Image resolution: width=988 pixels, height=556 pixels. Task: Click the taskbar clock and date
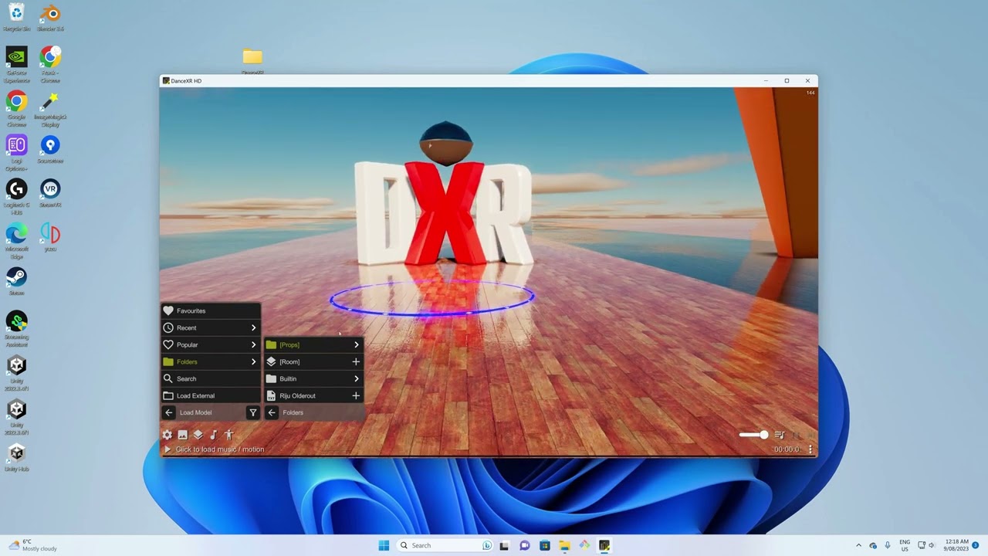(x=956, y=545)
